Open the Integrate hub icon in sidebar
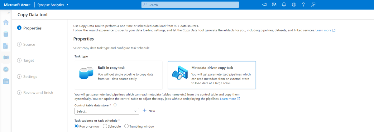 coord(6,57)
